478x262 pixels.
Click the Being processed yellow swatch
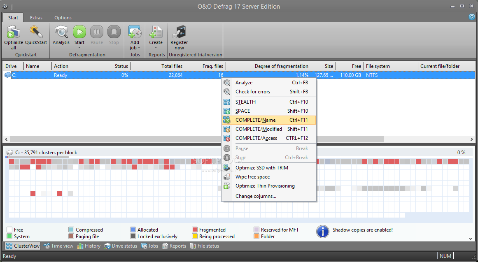tap(194, 236)
